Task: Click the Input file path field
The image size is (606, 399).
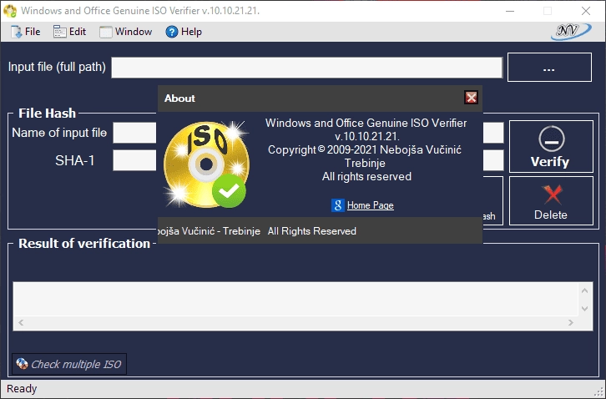Action: coord(307,68)
